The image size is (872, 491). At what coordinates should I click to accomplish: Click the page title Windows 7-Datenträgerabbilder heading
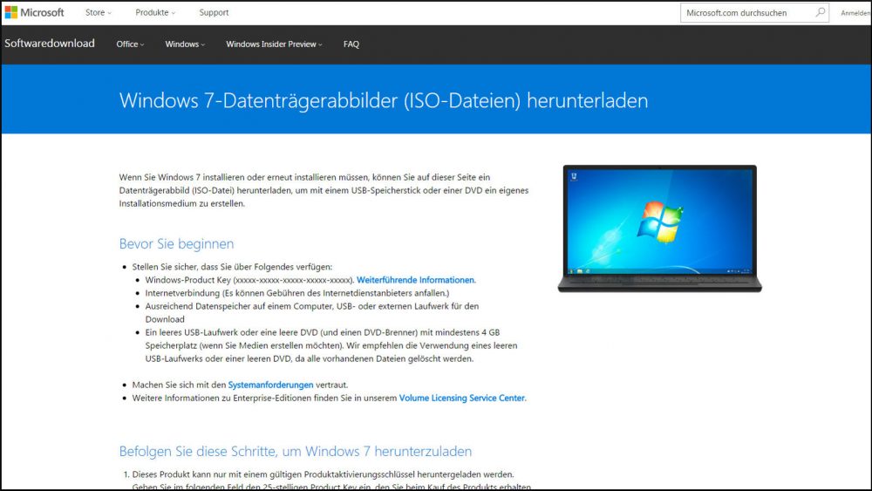[x=383, y=100]
